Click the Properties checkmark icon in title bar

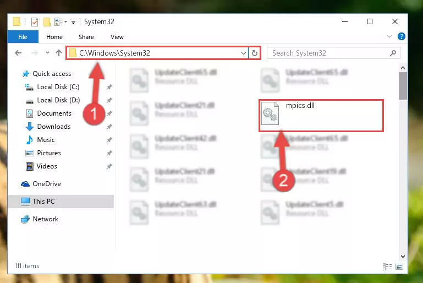coord(35,22)
